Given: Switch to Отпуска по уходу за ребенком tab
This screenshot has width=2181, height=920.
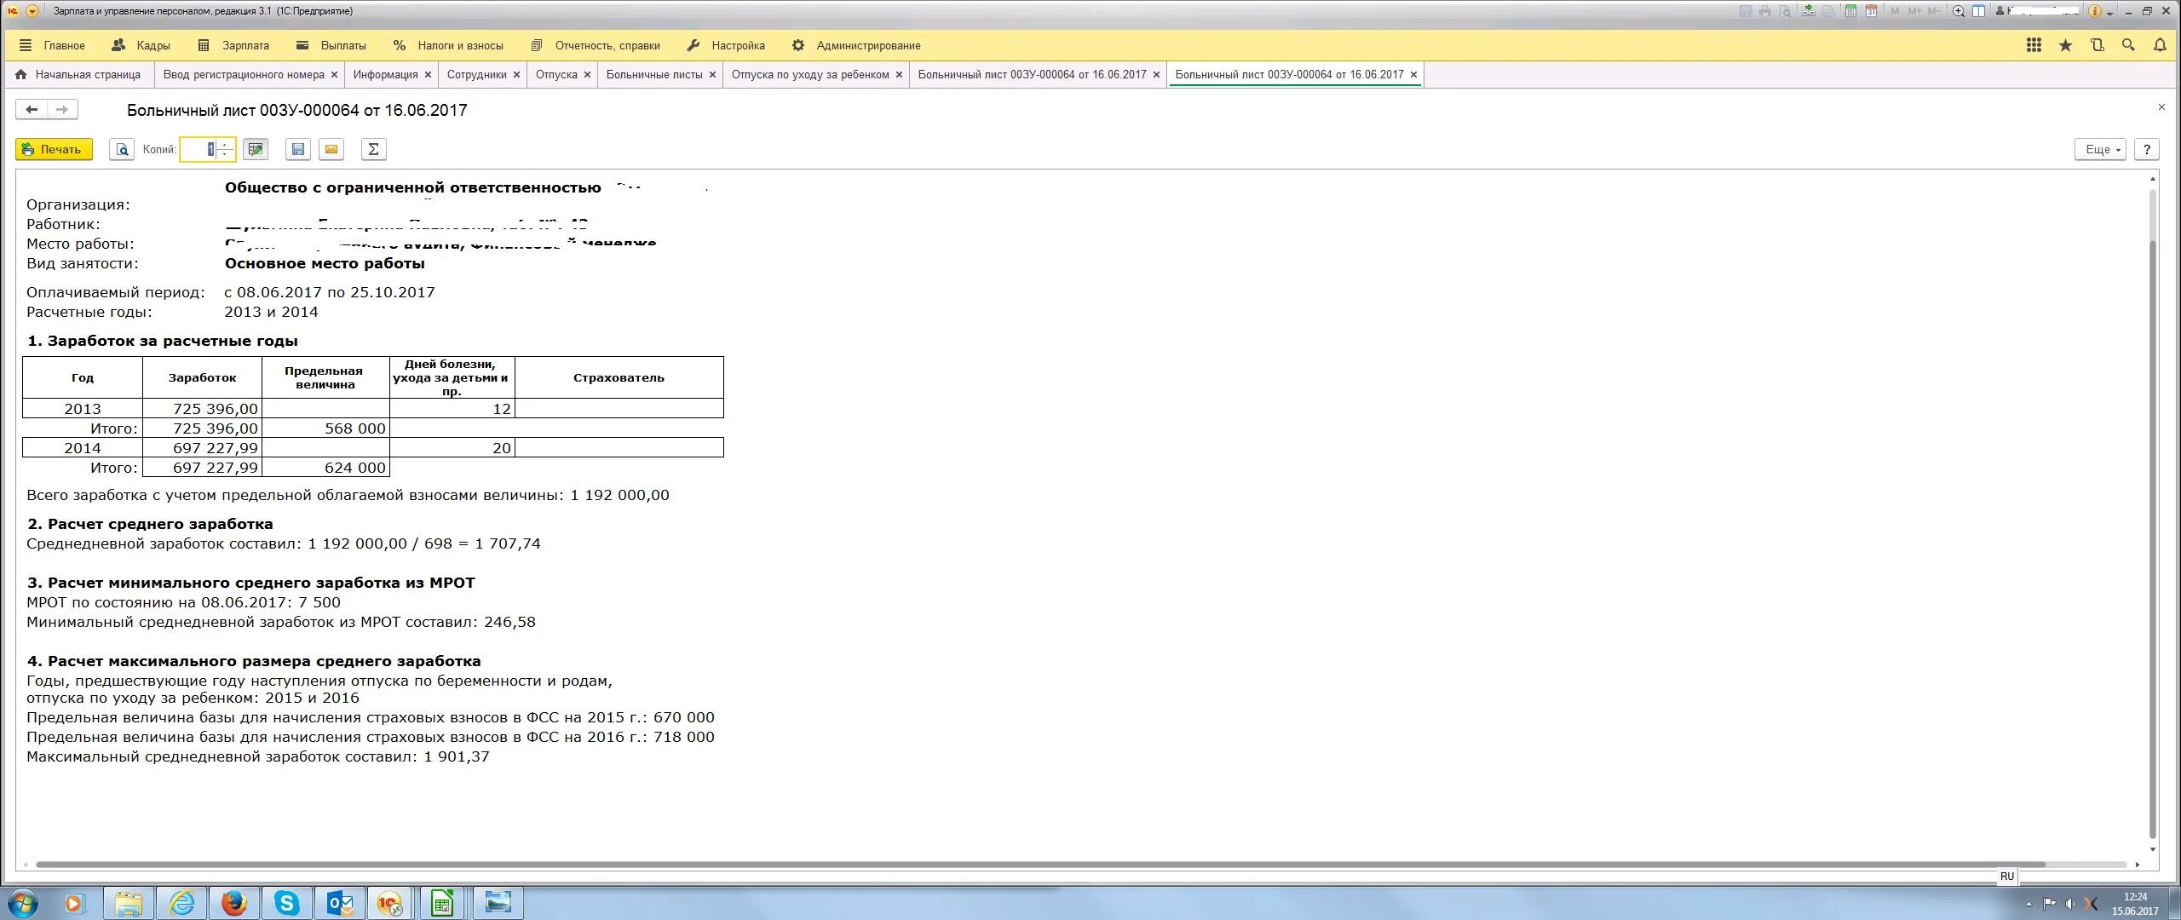Looking at the screenshot, I should point(810,75).
